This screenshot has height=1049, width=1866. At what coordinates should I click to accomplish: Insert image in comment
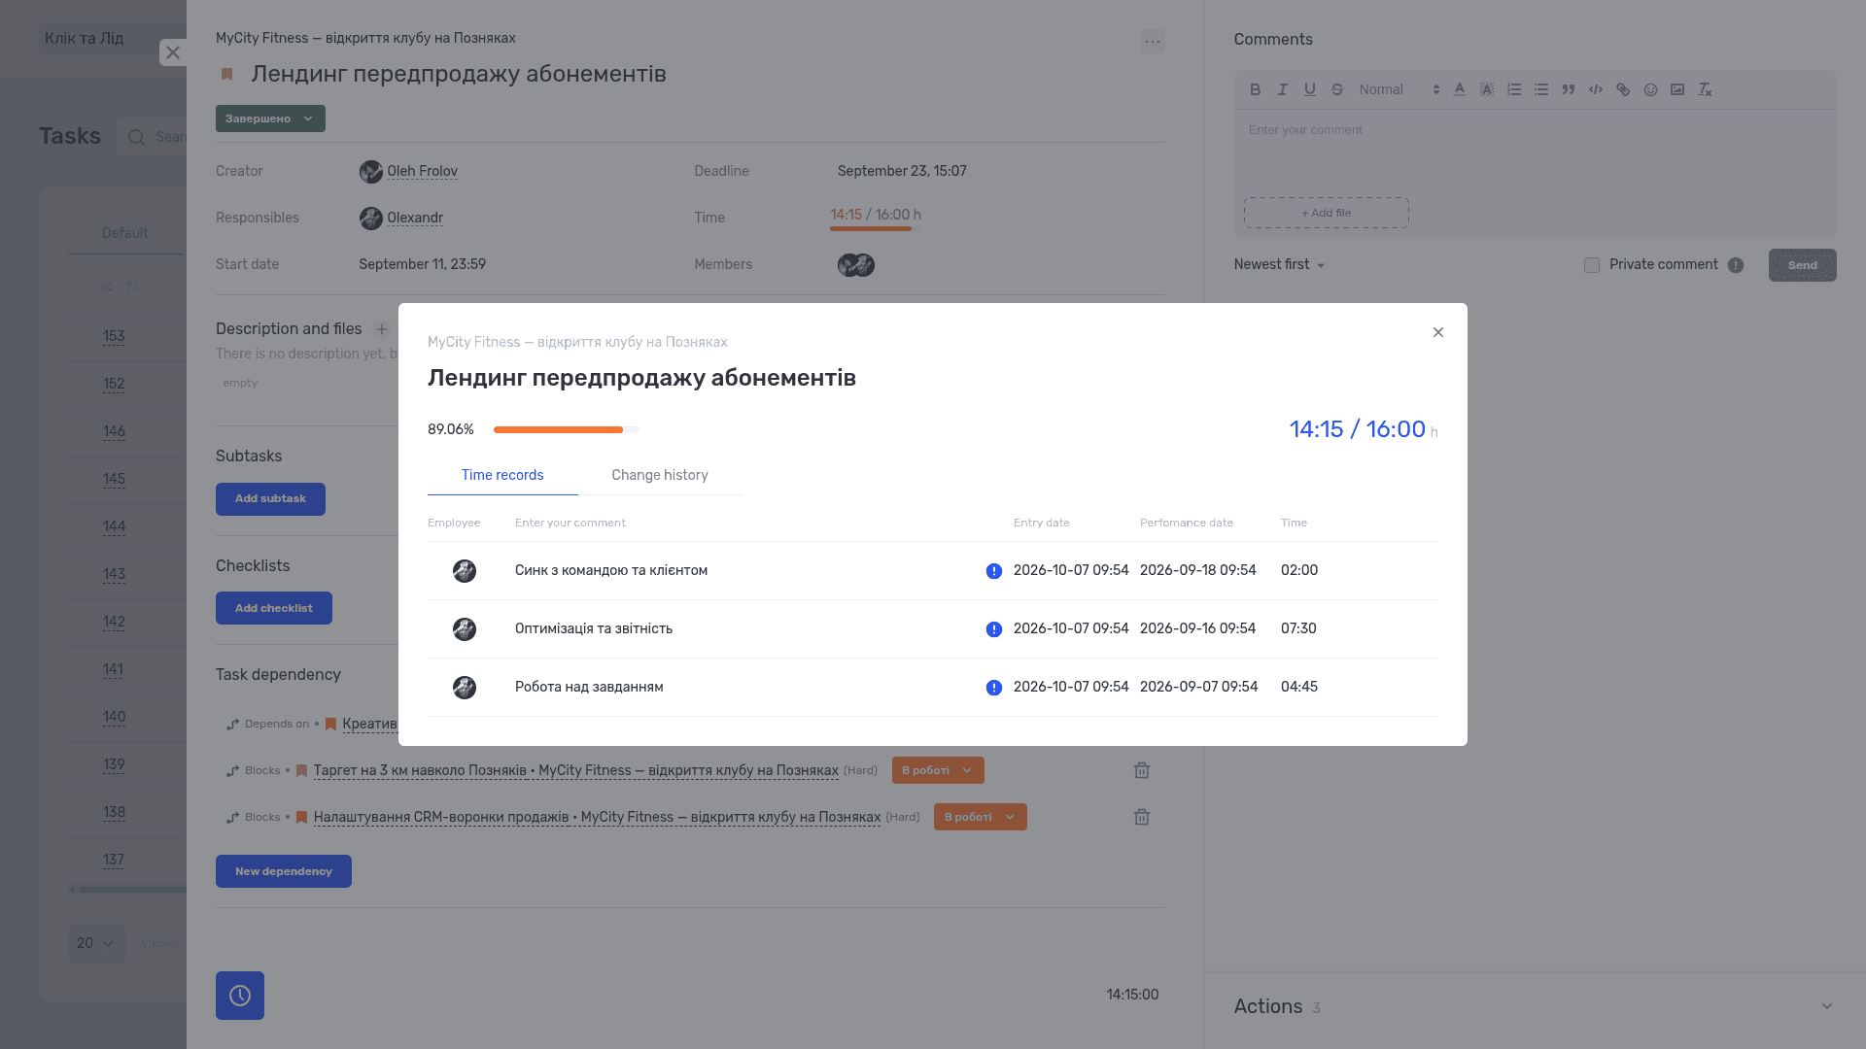1676,89
